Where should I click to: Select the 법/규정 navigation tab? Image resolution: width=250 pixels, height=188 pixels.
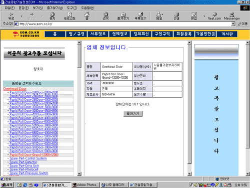pyautogui.click(x=76, y=34)
